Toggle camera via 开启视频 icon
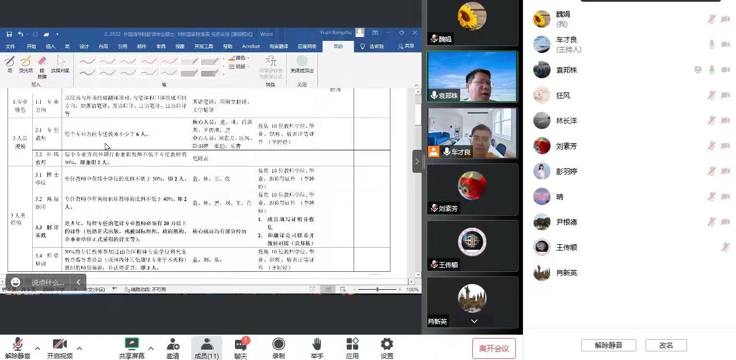 [59, 344]
